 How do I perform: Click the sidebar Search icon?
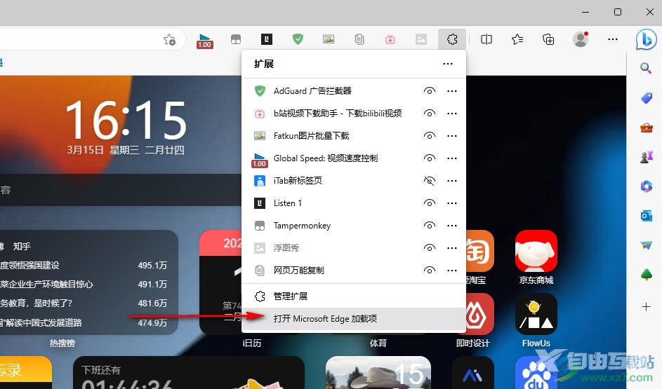point(646,68)
